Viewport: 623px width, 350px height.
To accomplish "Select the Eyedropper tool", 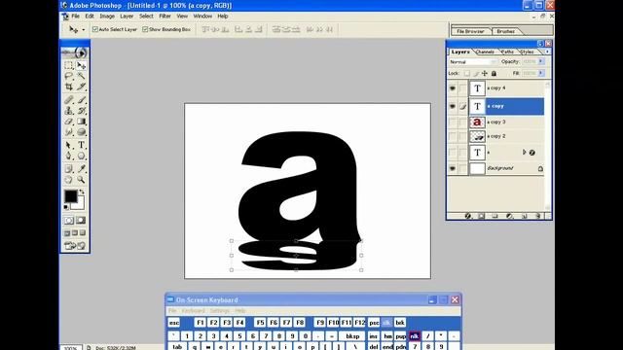I will pyautogui.click(x=81, y=168).
